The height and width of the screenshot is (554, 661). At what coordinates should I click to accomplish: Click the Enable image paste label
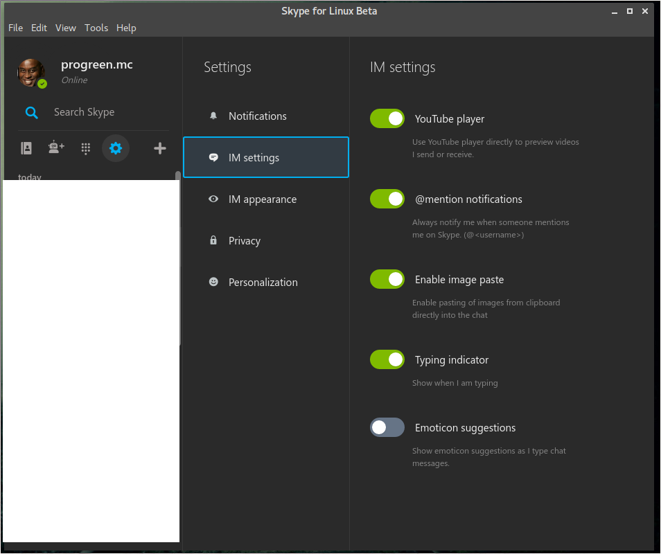pos(459,280)
